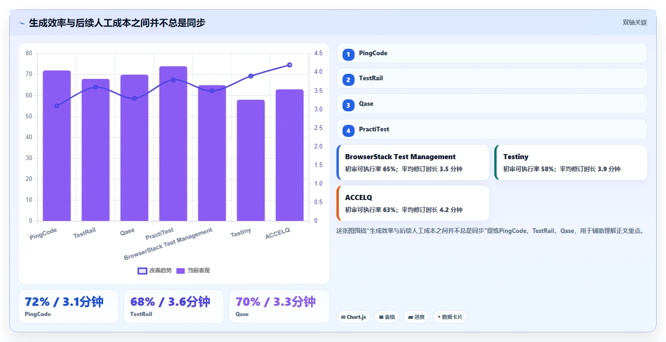Click the 进度 tag chip
Image resolution: width=666 pixels, height=342 pixels.
[x=416, y=317]
